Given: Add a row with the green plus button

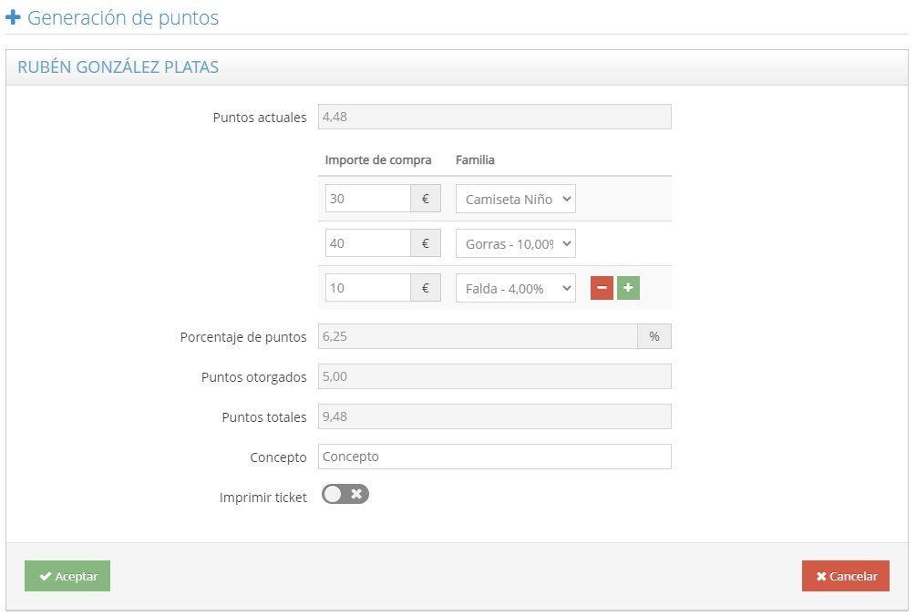Looking at the screenshot, I should pos(628,288).
